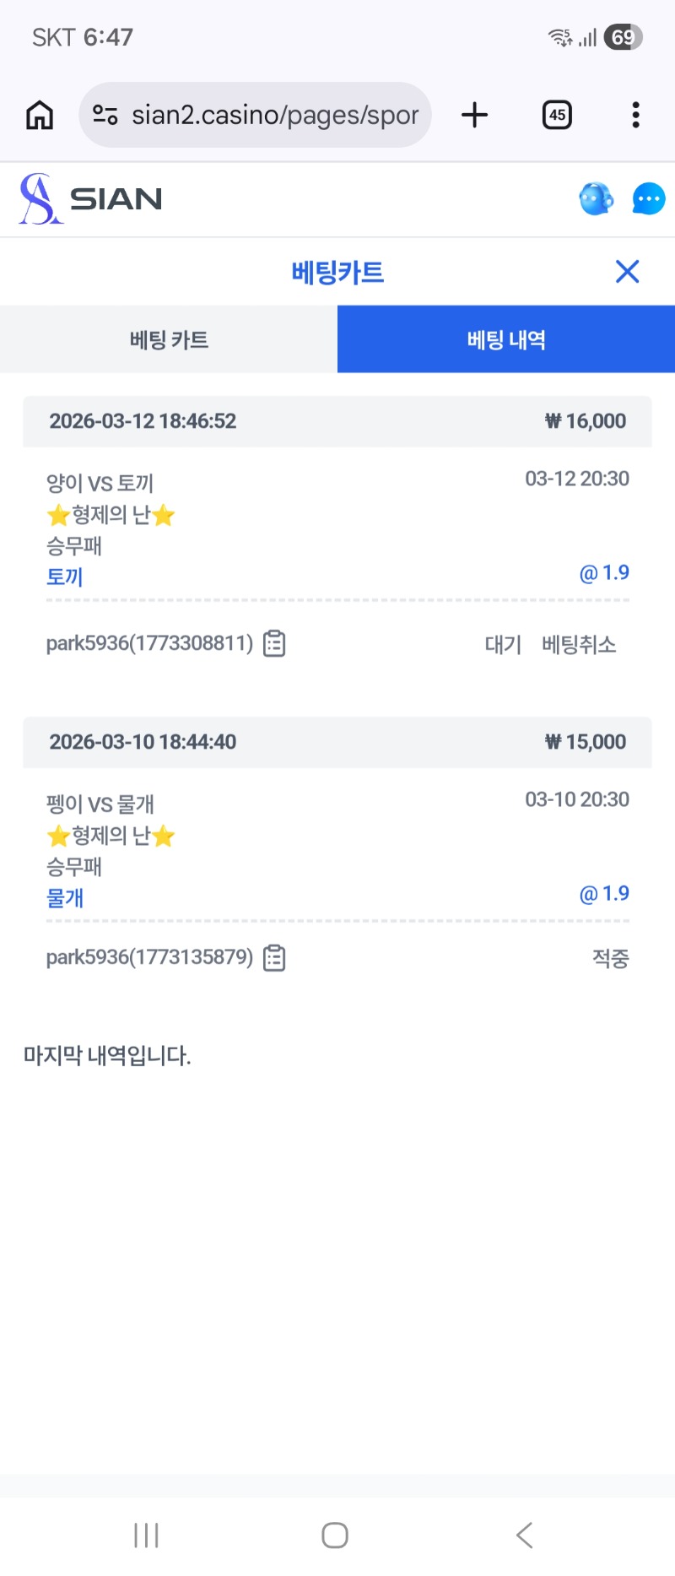This screenshot has width=675, height=1576.
Task: Switch to the 베팅 카트 tab
Action: (x=169, y=339)
